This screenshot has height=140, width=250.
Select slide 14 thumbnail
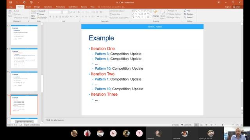pos(24,58)
